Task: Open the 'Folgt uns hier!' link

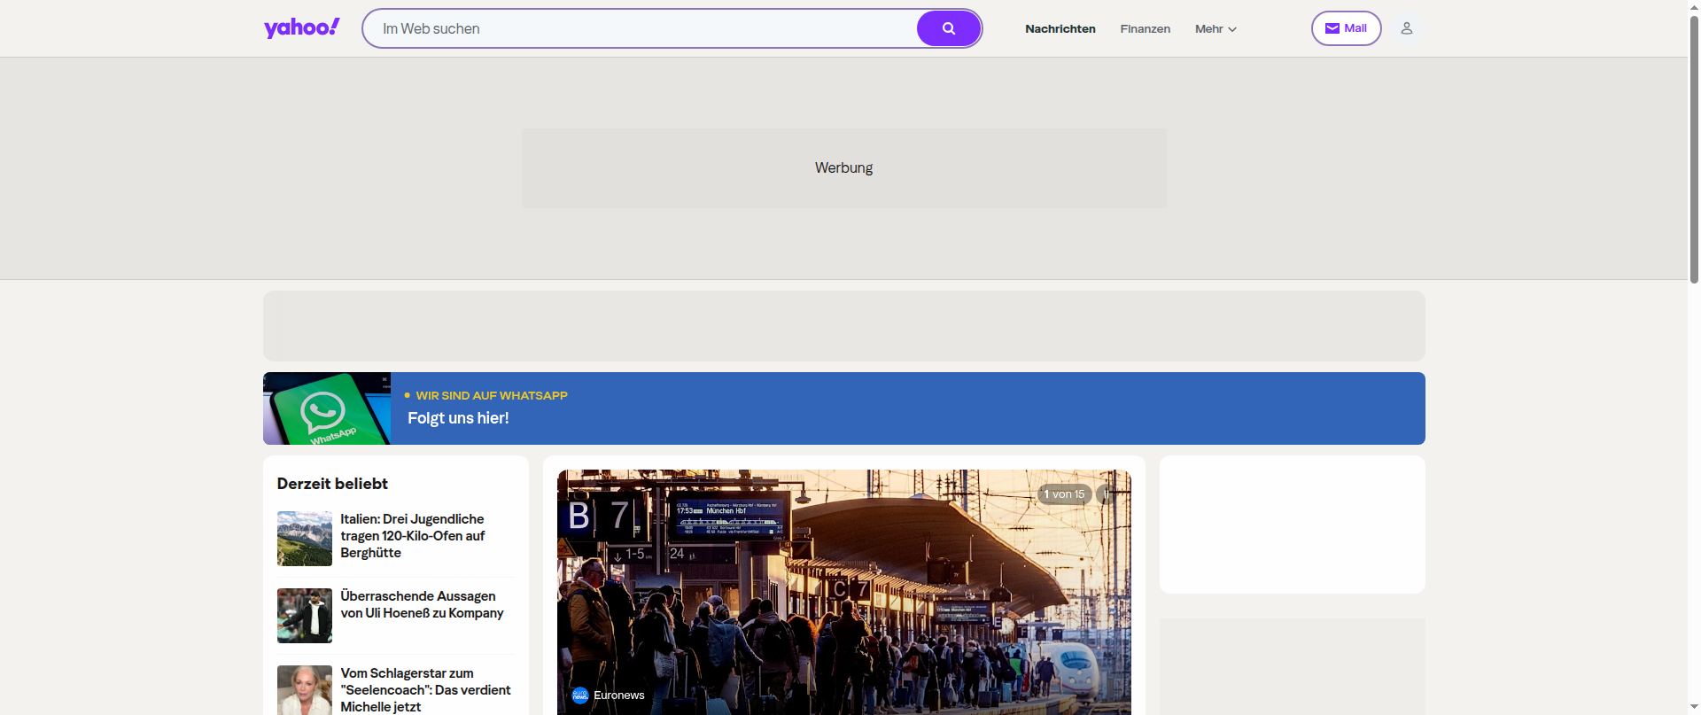Action: 458,418
